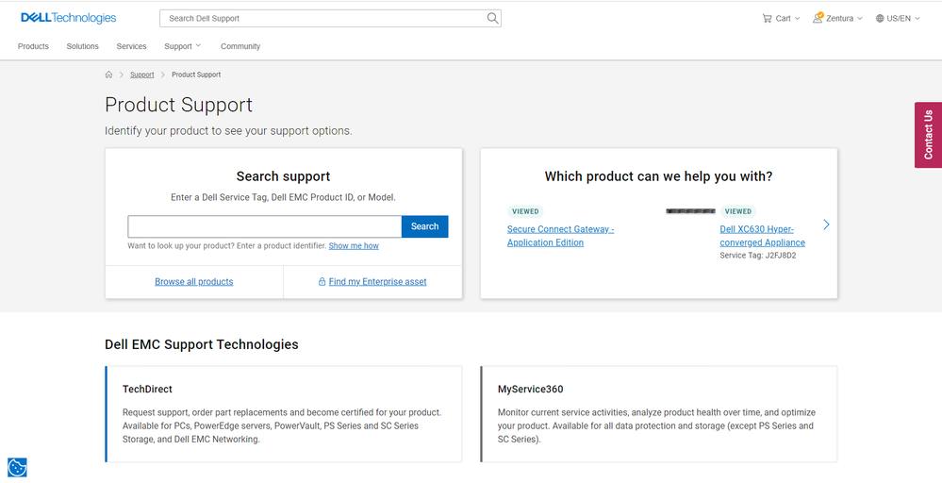Click the Show me how link
This screenshot has height=483, width=942.
point(354,245)
